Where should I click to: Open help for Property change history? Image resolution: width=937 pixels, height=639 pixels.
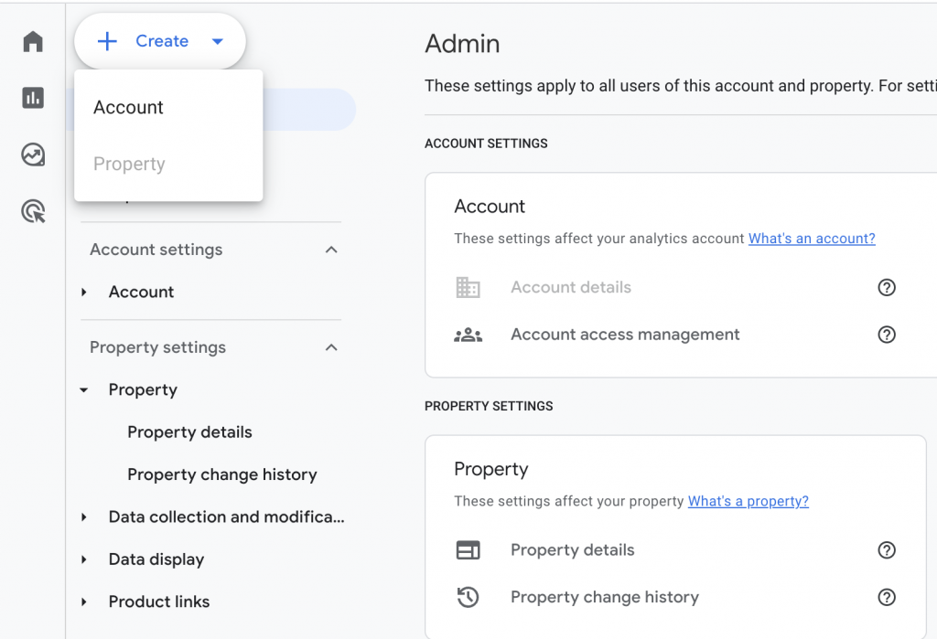(887, 597)
